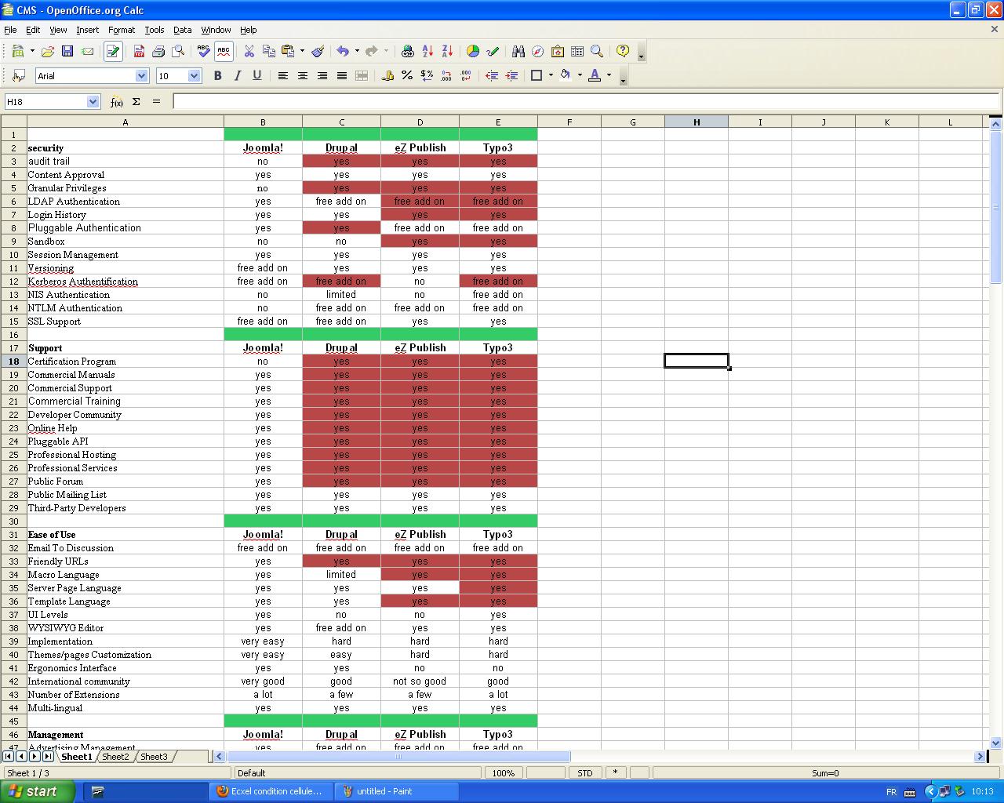The height and width of the screenshot is (803, 1004).
Task: Click inside the formula input line
Action: (586, 101)
